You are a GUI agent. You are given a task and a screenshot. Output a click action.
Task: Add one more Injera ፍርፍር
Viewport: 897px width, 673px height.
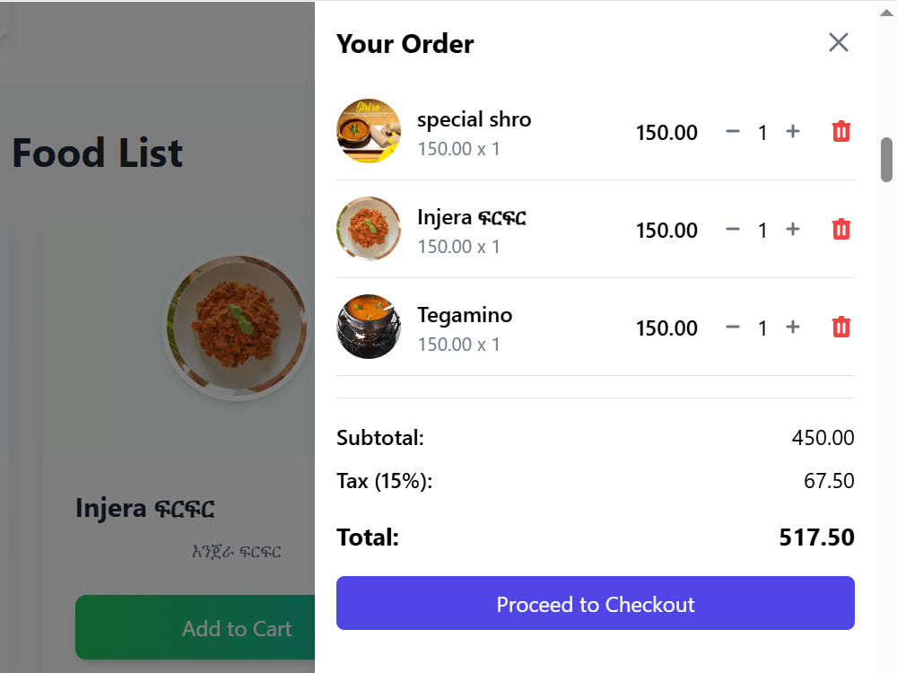pyautogui.click(x=792, y=230)
